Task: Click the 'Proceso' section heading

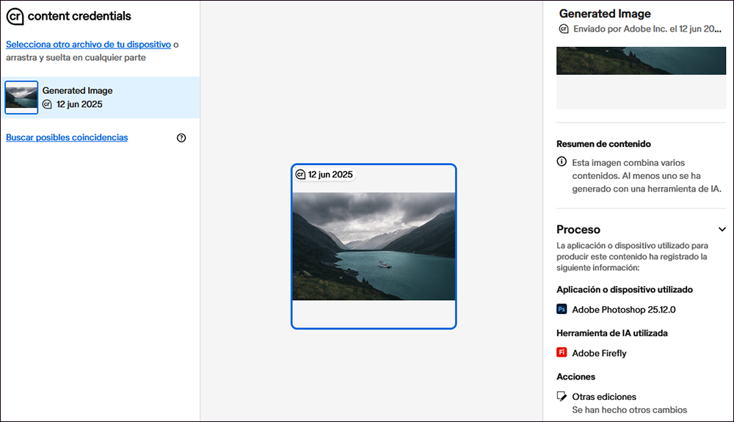Action: point(578,230)
